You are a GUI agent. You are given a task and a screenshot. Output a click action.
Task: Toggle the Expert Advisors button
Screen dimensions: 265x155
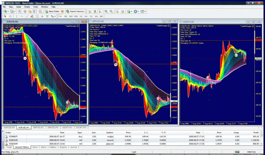(x=75, y=11)
